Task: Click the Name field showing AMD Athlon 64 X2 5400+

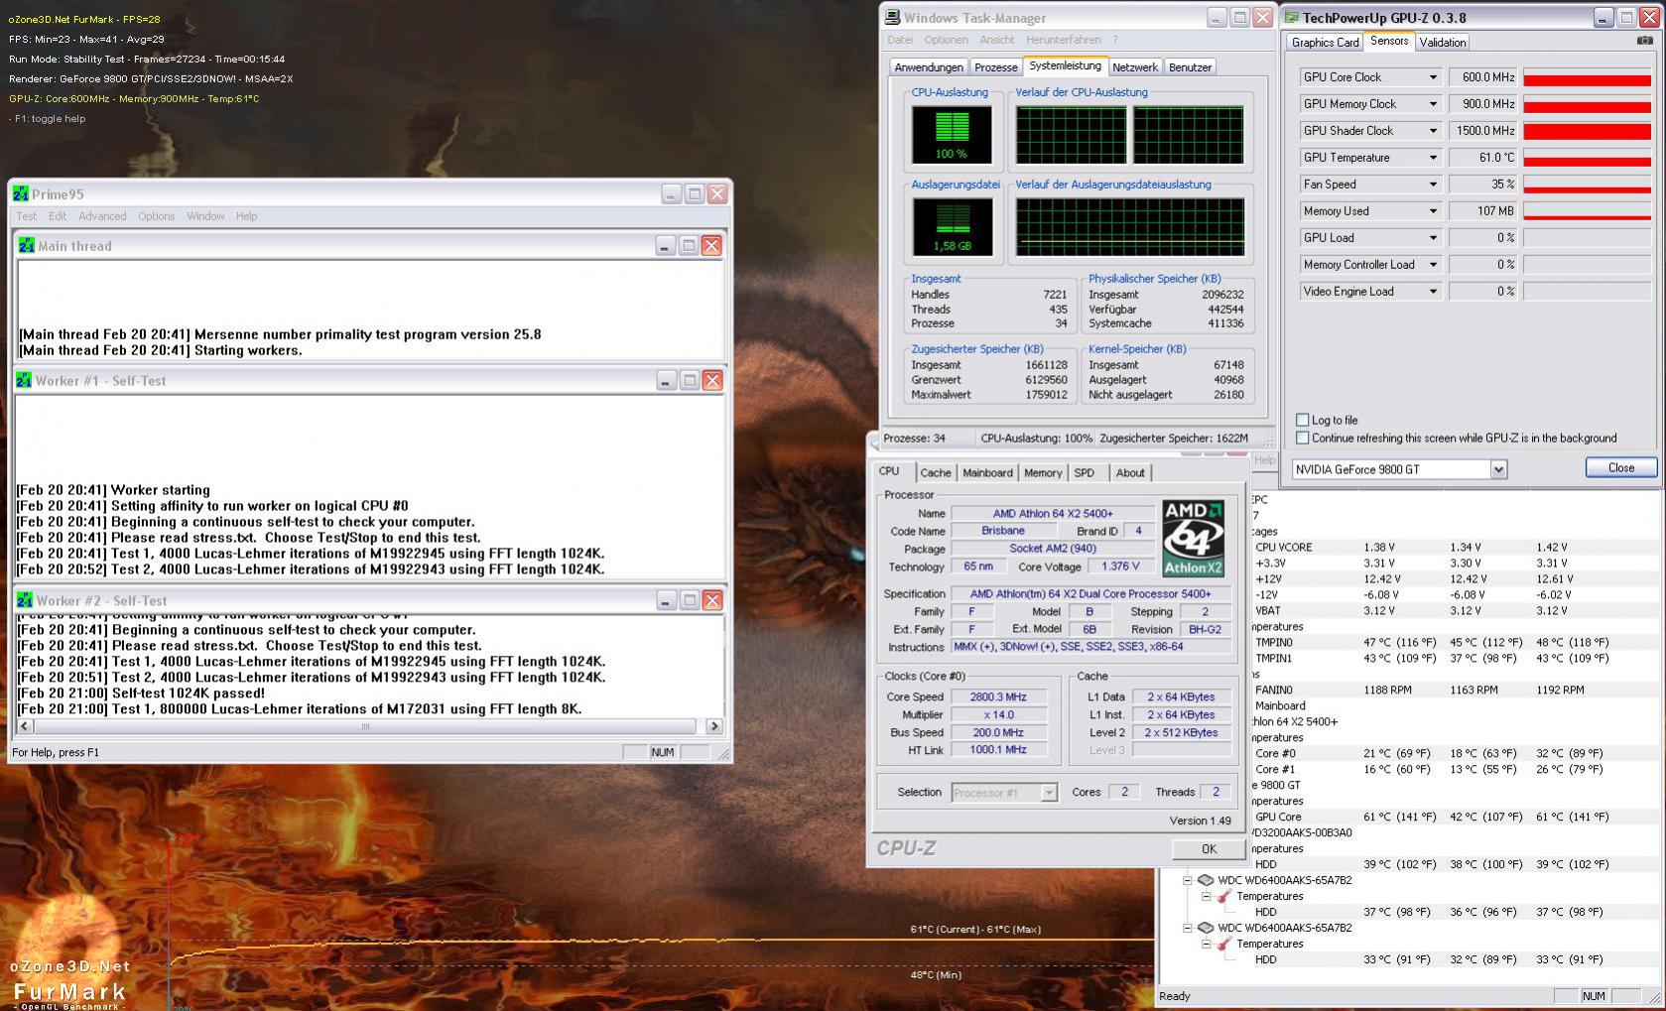Action: [x=1053, y=513]
